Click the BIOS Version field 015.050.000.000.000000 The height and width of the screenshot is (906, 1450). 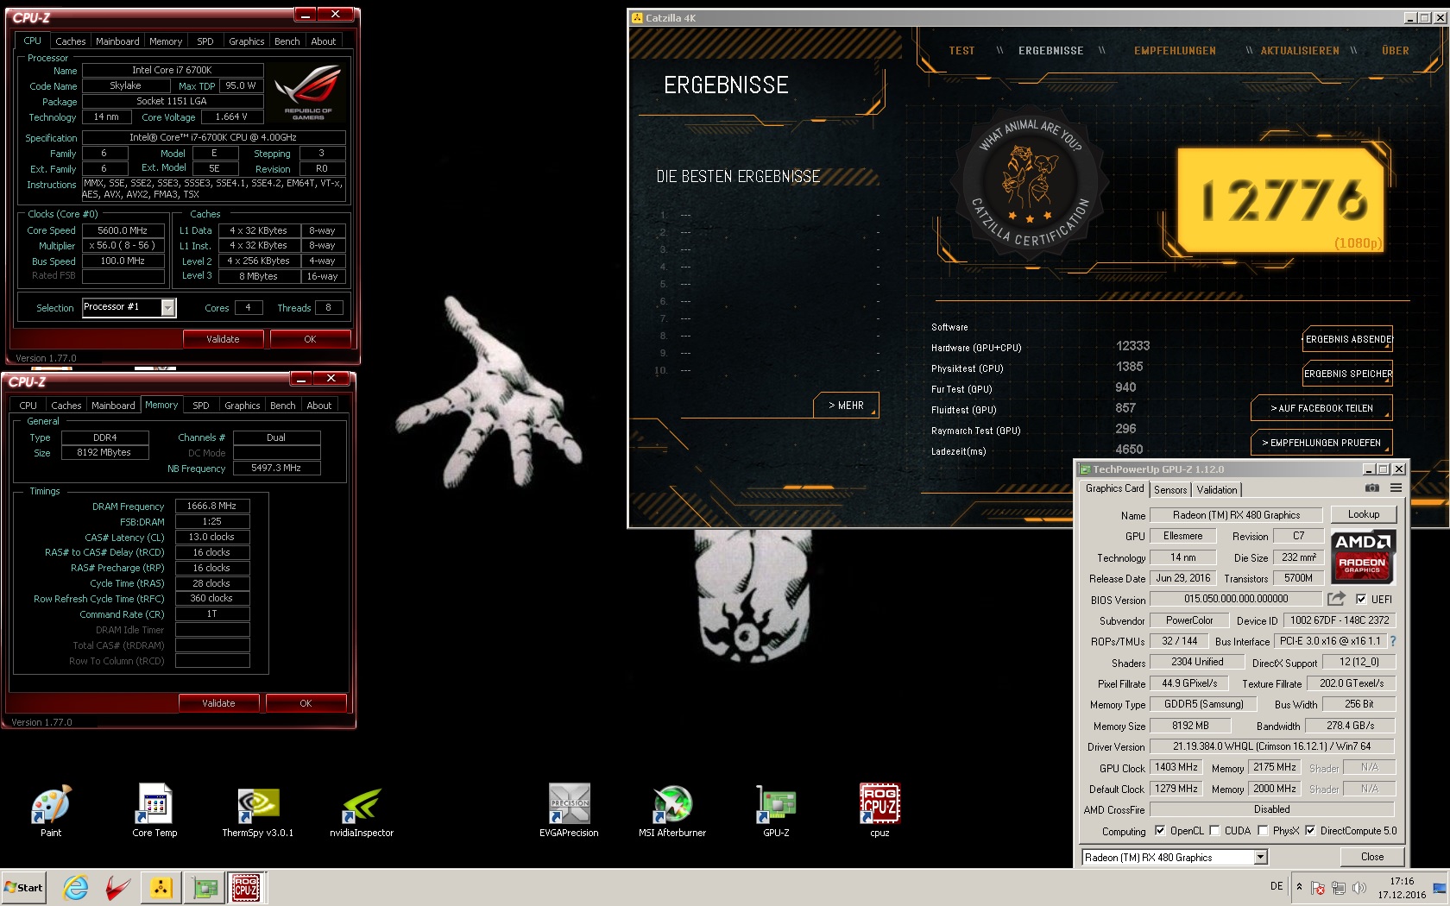point(1236,599)
